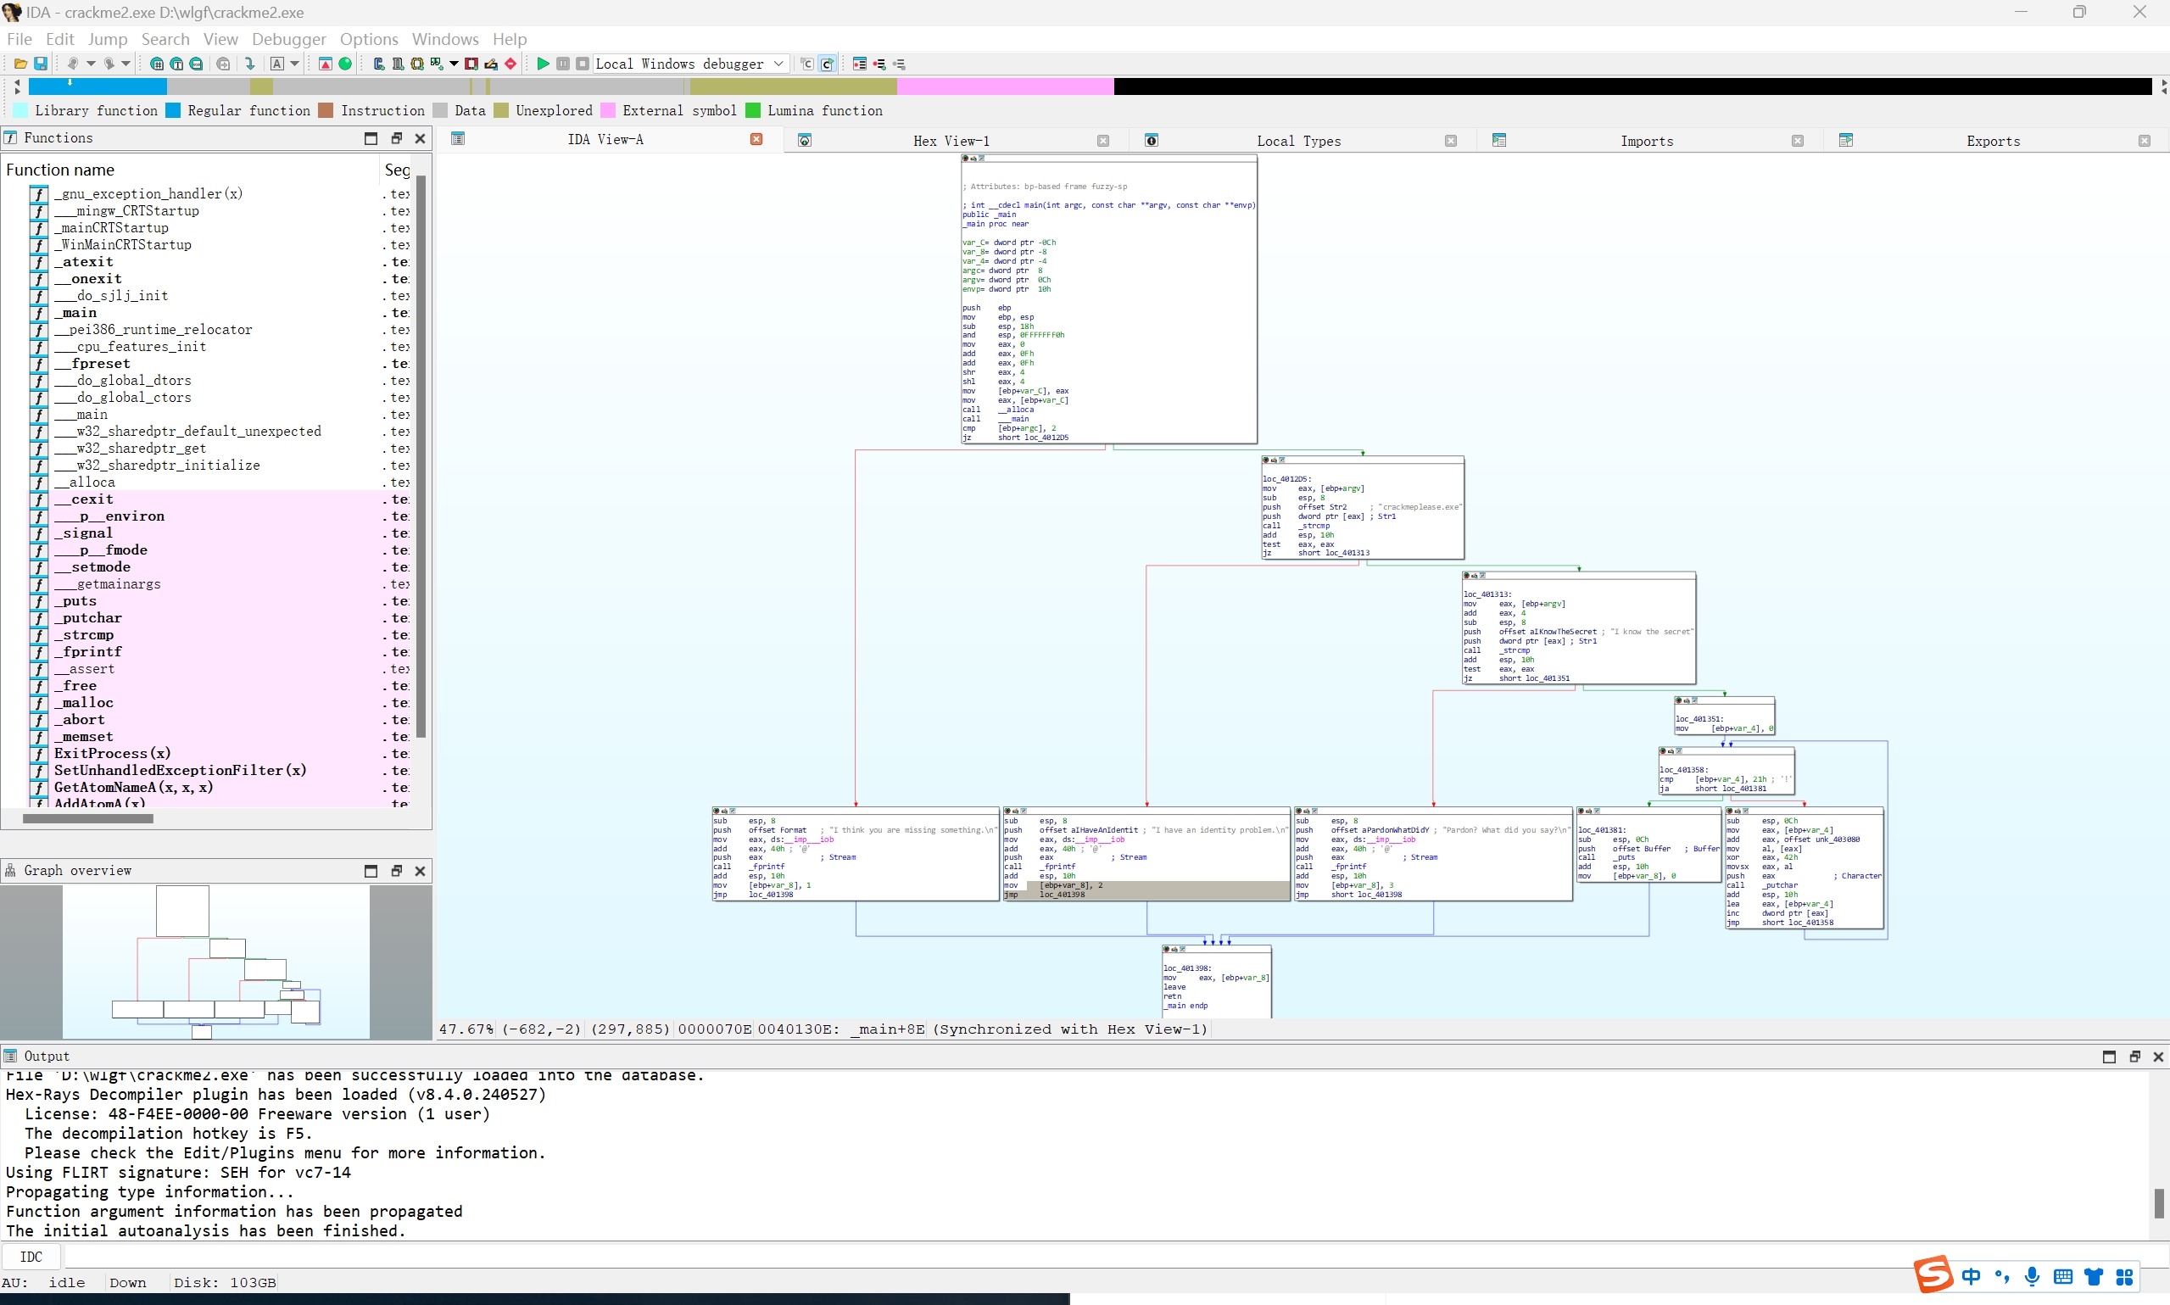
Task: Float the Functions panel with the restore icon
Action: pyautogui.click(x=396, y=138)
